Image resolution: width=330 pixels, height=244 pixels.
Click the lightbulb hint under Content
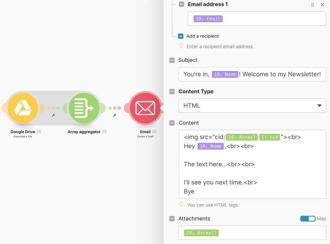point(181,204)
